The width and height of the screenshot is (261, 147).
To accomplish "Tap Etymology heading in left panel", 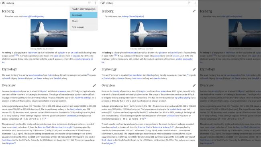I will (x=9, y=69).
